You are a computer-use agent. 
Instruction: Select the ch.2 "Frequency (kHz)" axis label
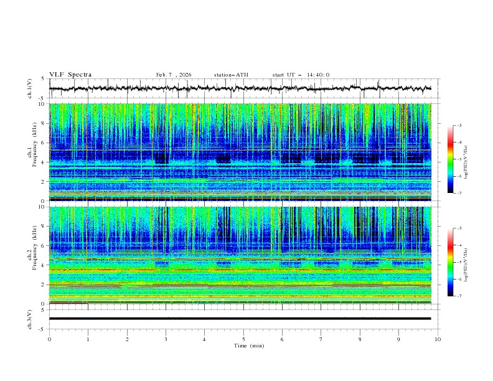(x=34, y=248)
